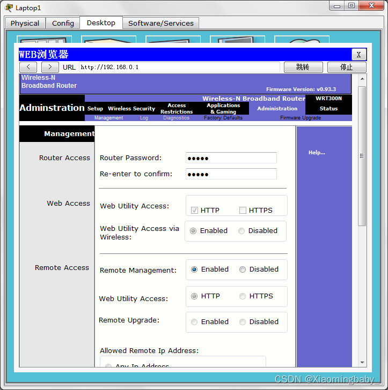Viewport: 388px width, 390px height.
Task: Open the Log submenu link
Action: tap(144, 118)
